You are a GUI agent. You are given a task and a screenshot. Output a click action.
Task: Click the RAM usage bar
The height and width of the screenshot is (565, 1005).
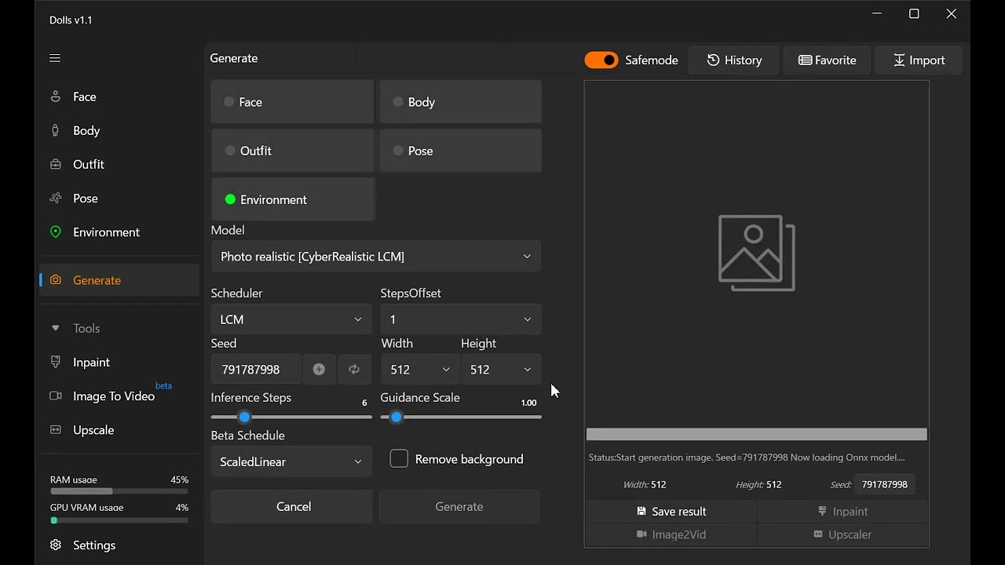click(x=119, y=492)
